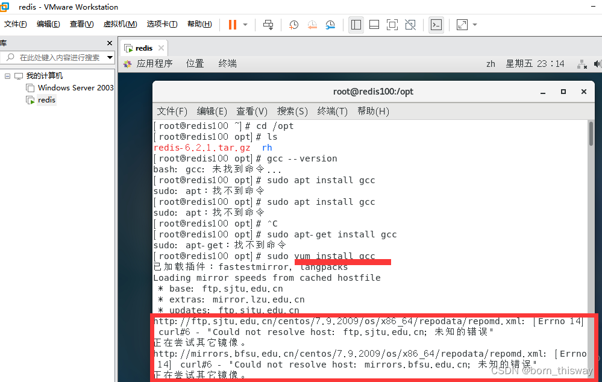Collapse the 我的计算机 tree node

tap(7, 76)
